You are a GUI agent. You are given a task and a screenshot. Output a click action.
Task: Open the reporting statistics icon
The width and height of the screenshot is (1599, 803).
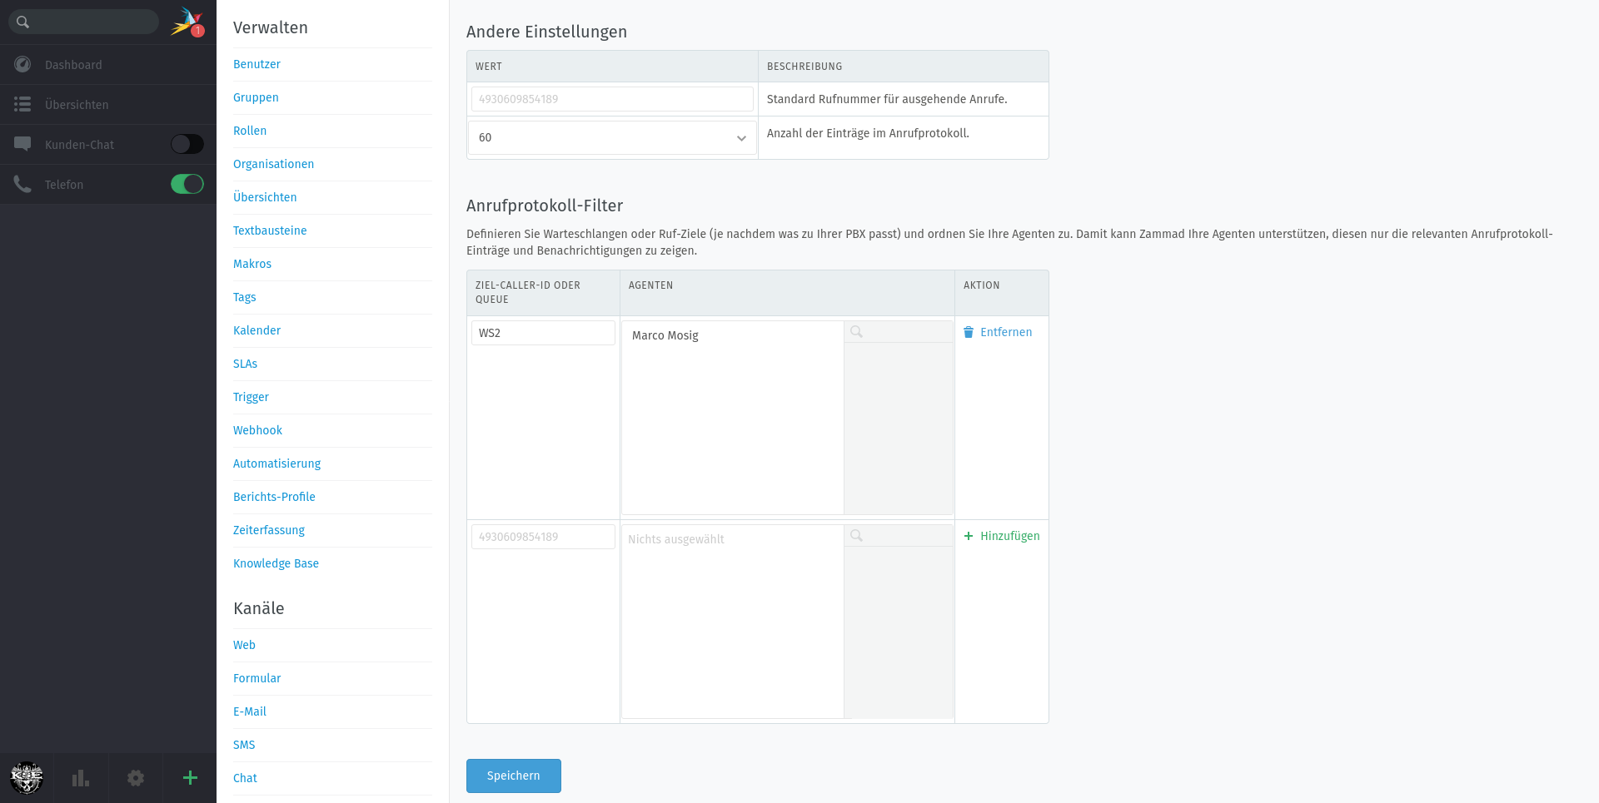(81, 778)
